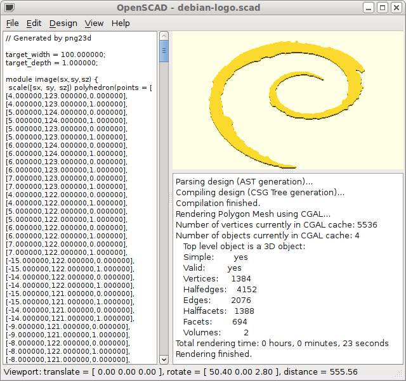Open the Edit menu
The width and height of the screenshot is (406, 381).
click(34, 23)
